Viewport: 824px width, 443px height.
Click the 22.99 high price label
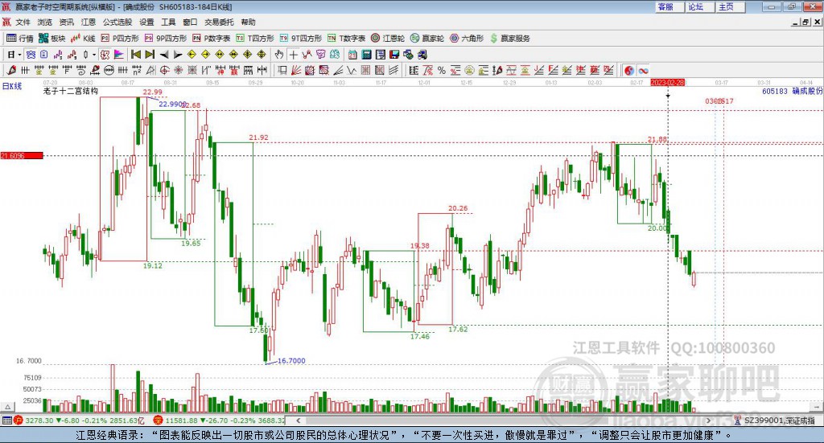pos(152,92)
